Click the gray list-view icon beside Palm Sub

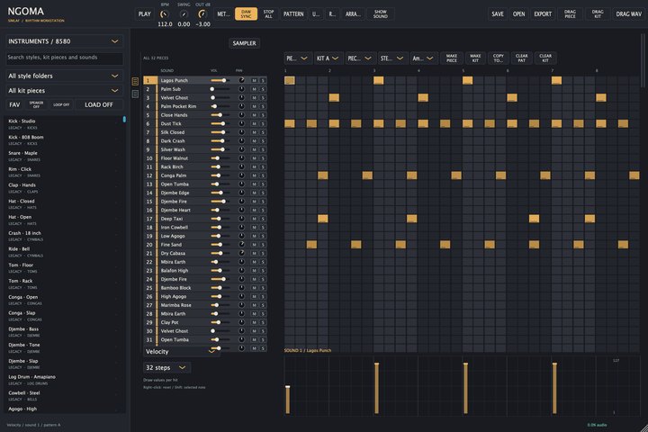coord(135,94)
